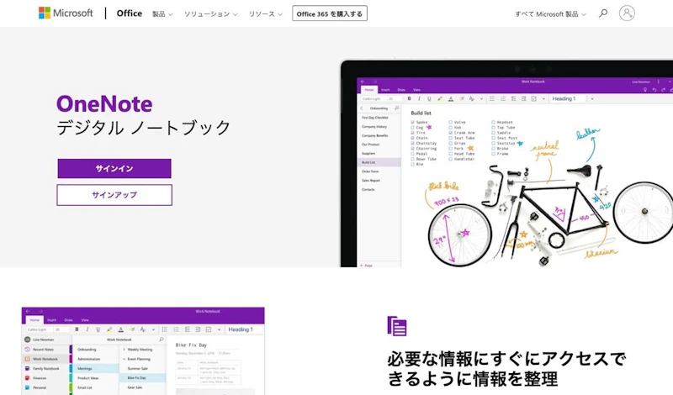
Task: Click Underline in the tablet OneNote toolbar
Action: (x=429, y=98)
